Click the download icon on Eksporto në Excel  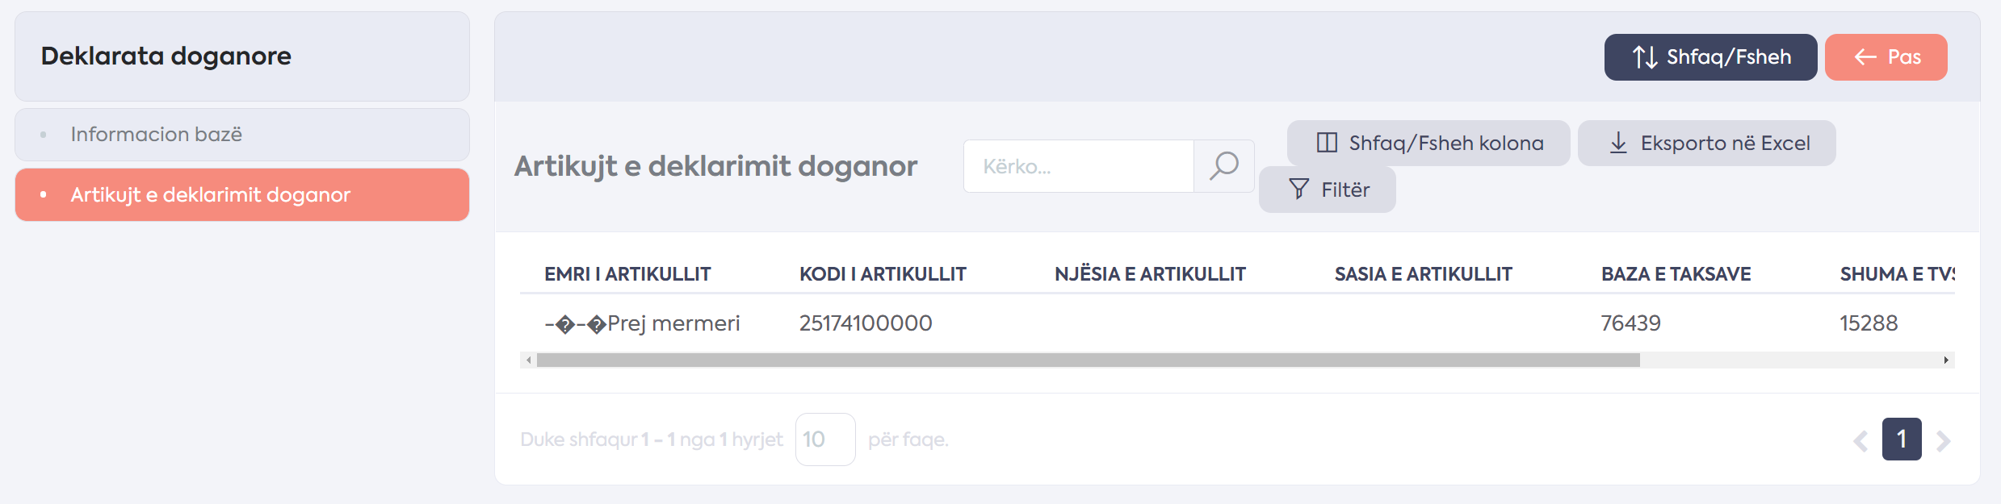1618,144
